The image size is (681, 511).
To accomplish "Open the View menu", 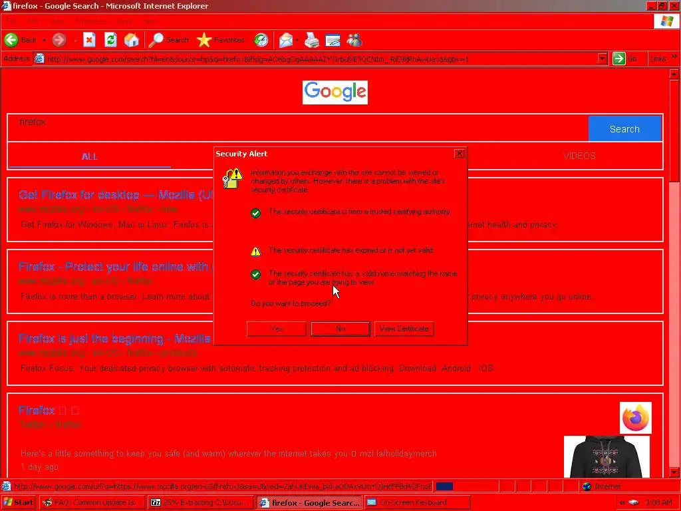I will coord(57,21).
